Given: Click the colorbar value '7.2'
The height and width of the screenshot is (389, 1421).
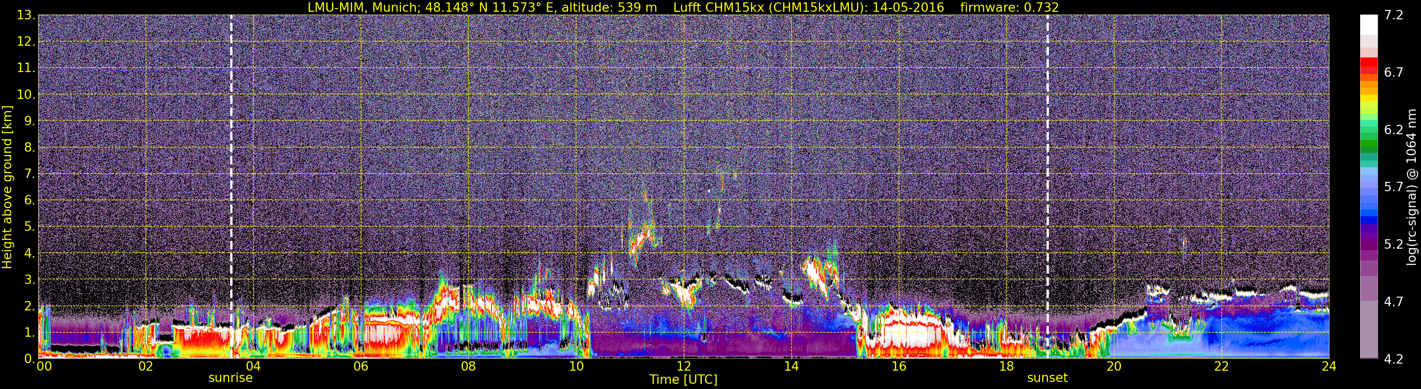Looking at the screenshot, I should (1394, 15).
